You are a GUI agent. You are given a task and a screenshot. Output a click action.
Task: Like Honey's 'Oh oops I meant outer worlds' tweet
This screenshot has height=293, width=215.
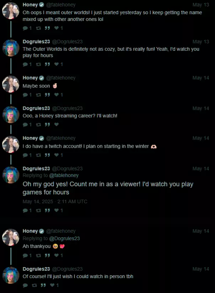[x=58, y=28]
